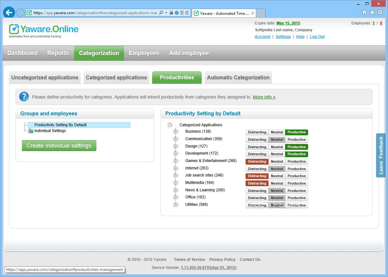Expand the Communication category

point(176,139)
